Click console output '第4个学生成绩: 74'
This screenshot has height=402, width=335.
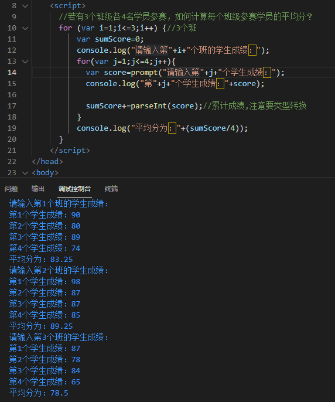coord(45,248)
